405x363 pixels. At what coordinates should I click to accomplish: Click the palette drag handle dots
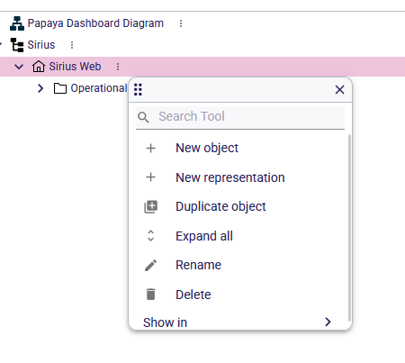(x=138, y=89)
